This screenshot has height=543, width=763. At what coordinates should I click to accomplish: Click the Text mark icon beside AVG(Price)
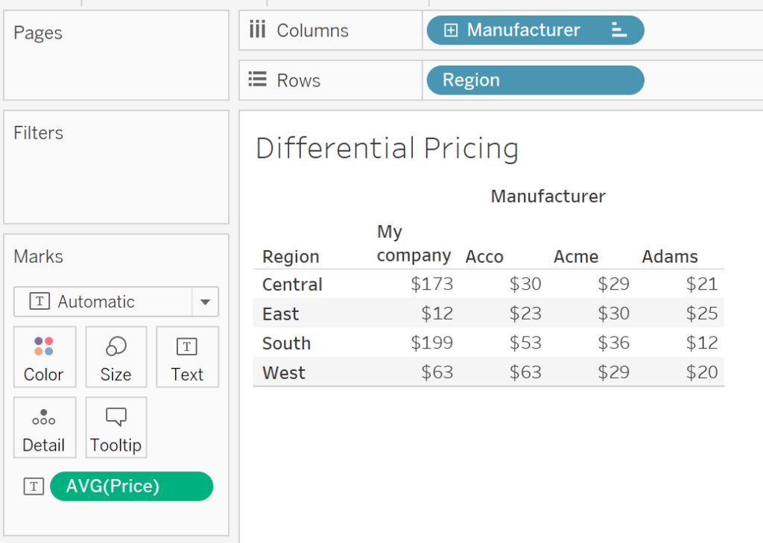tap(33, 486)
